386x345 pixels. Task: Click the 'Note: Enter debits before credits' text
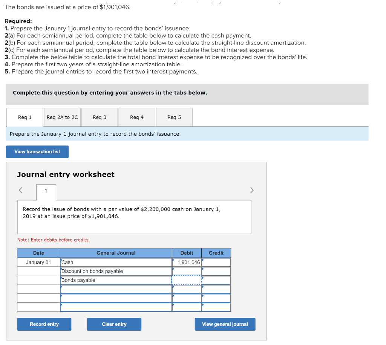pos(54,240)
